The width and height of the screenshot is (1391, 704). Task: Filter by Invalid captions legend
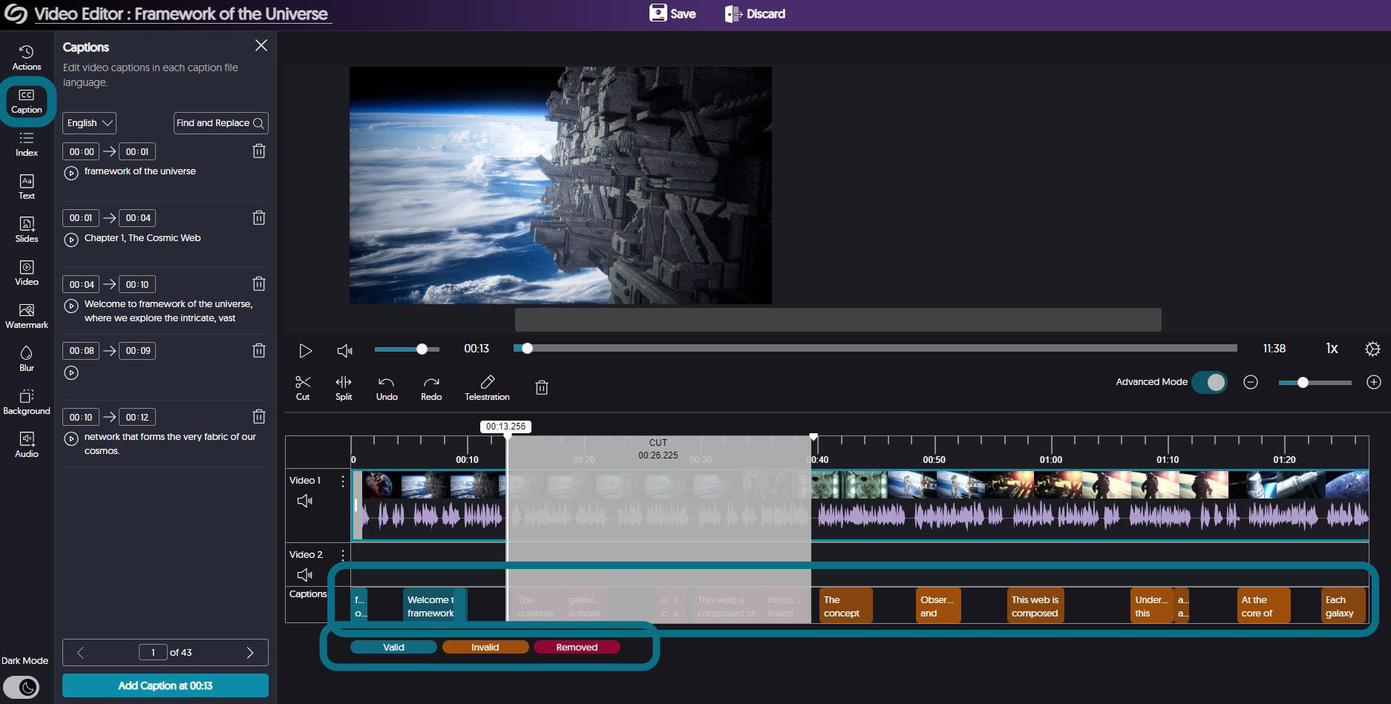coord(485,647)
